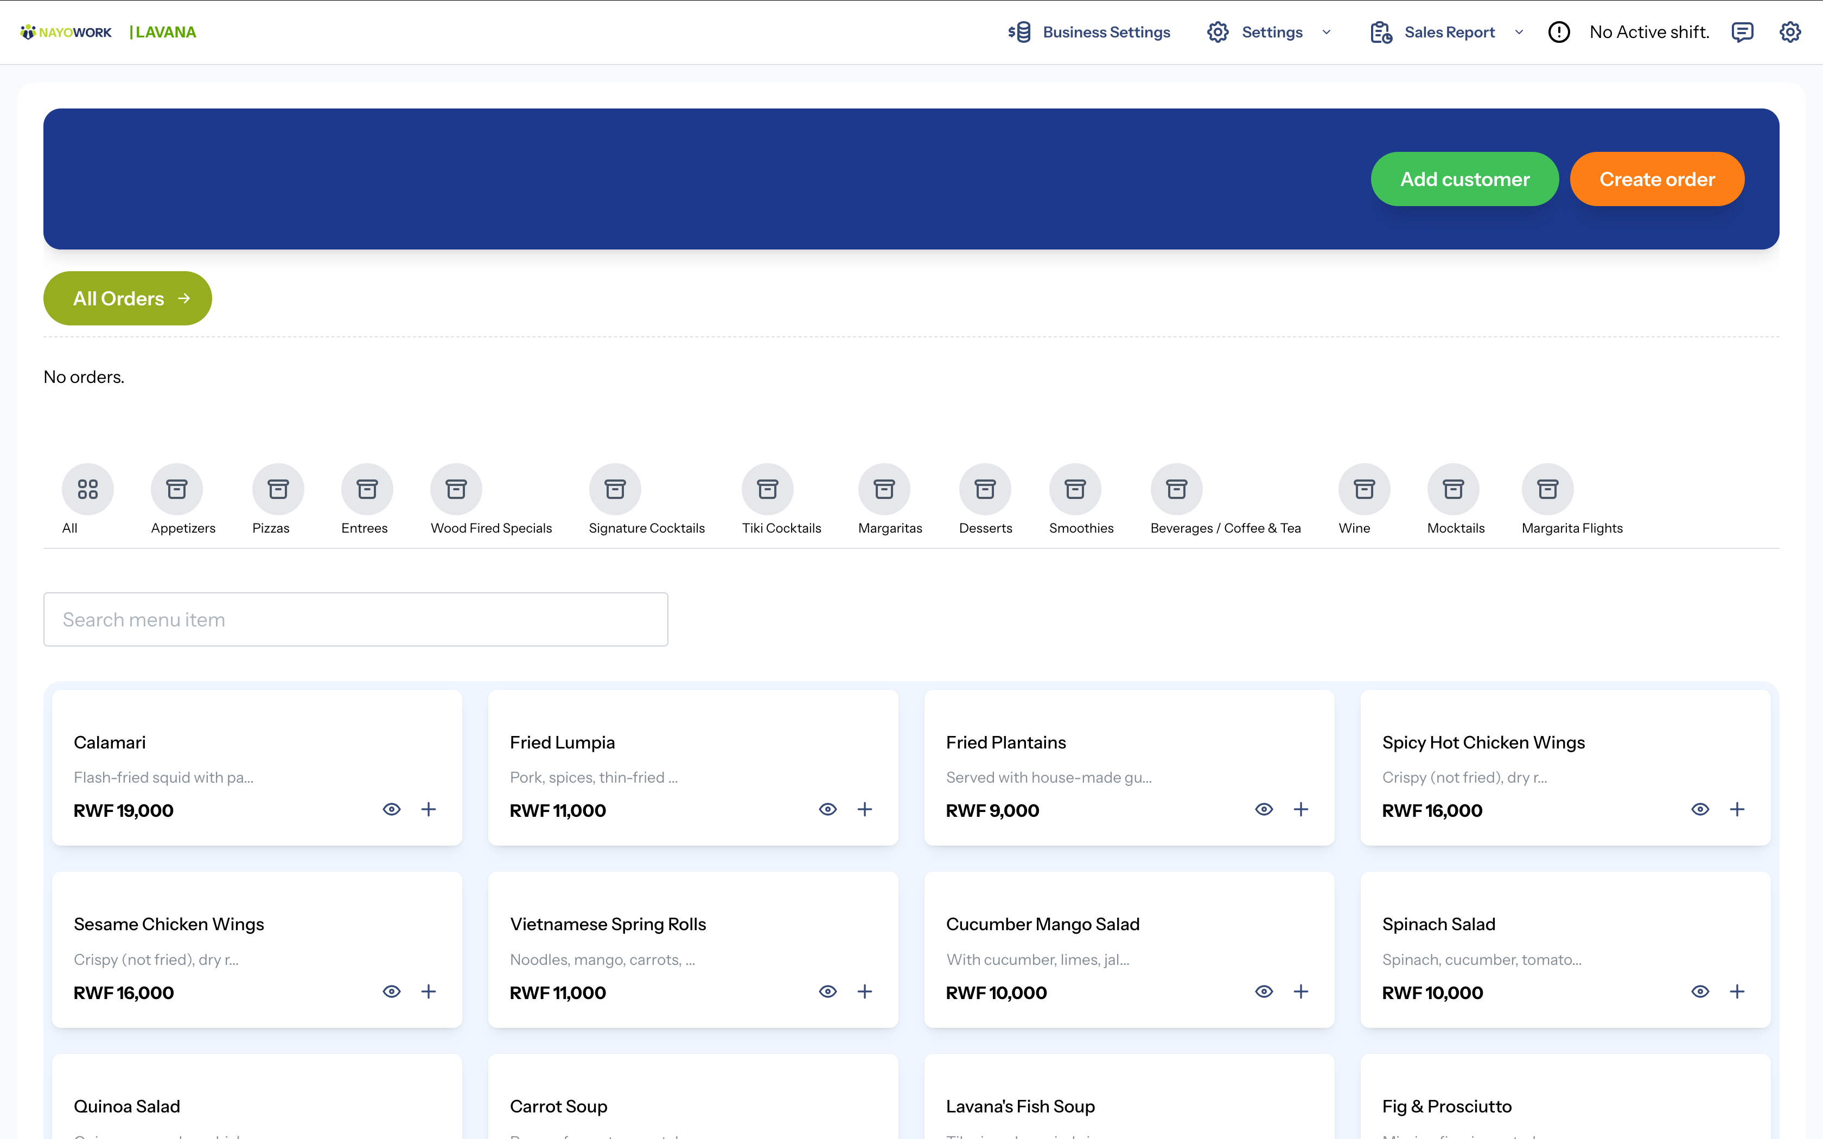The image size is (1823, 1139).
Task: Select the Wood Fired Specials category
Action: tap(456, 489)
